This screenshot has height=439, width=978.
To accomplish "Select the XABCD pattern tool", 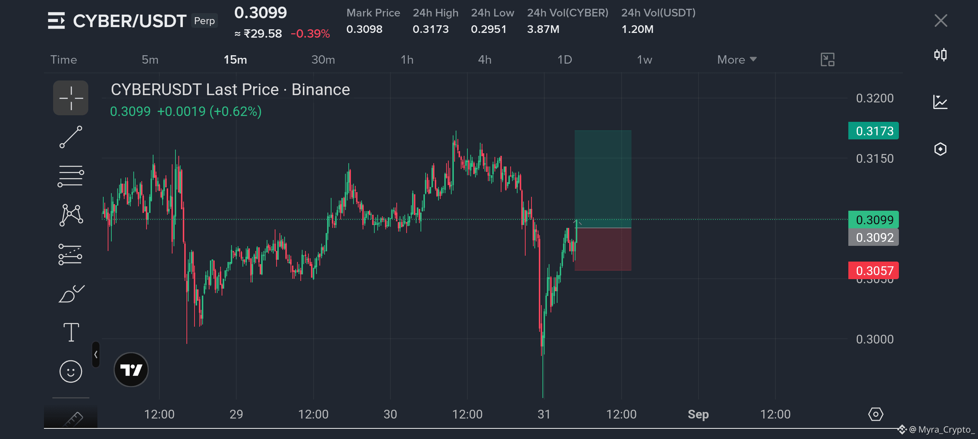I will pos(71,215).
